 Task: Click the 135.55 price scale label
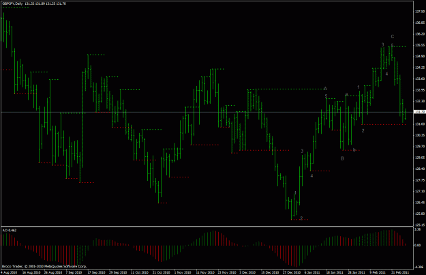coord(419,45)
